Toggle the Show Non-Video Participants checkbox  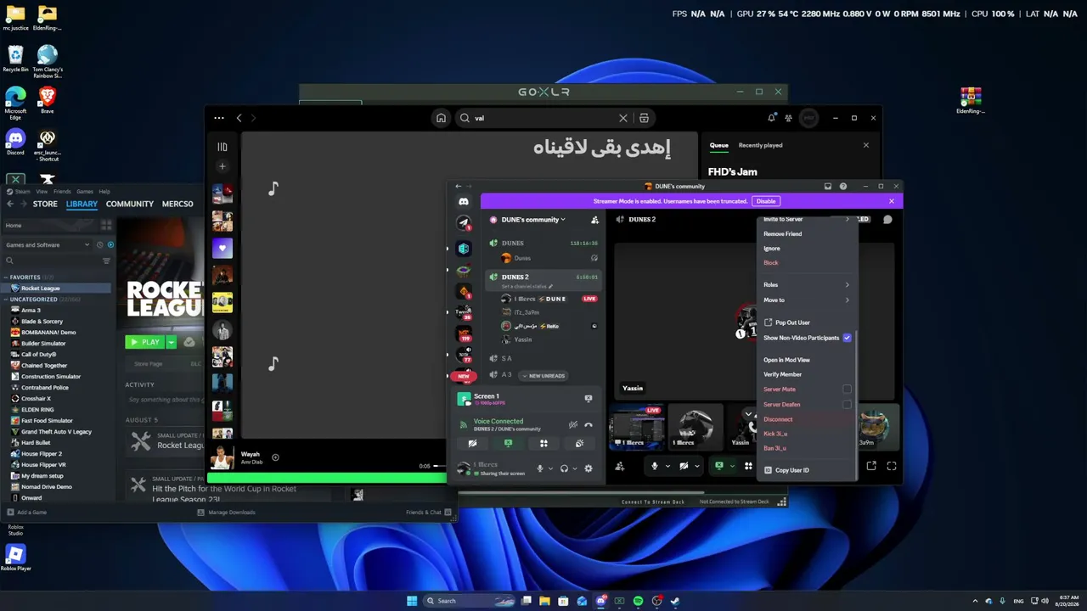[847, 338]
